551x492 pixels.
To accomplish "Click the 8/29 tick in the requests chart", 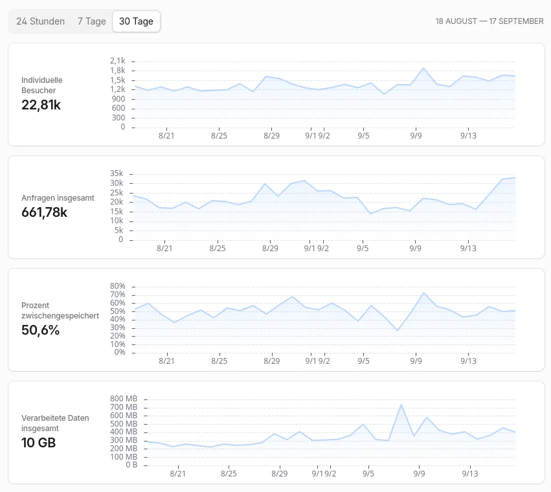I will [x=270, y=249].
